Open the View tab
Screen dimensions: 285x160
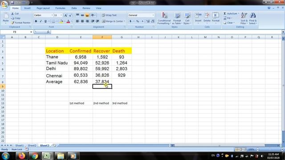tap(98, 8)
